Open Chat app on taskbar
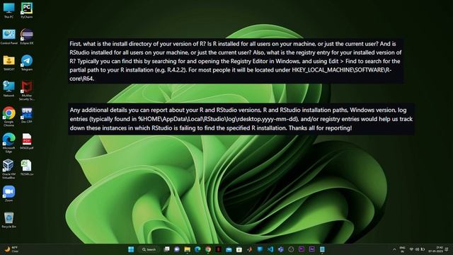The width and height of the screenshot is (453, 255). (177, 249)
